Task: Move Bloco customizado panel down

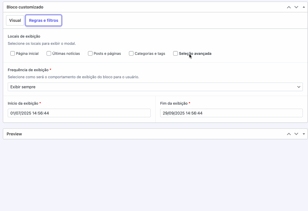Action: 296,7
